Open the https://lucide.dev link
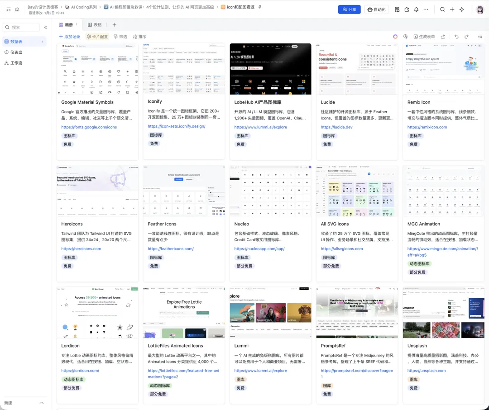This screenshot has width=489, height=410. coord(336,127)
